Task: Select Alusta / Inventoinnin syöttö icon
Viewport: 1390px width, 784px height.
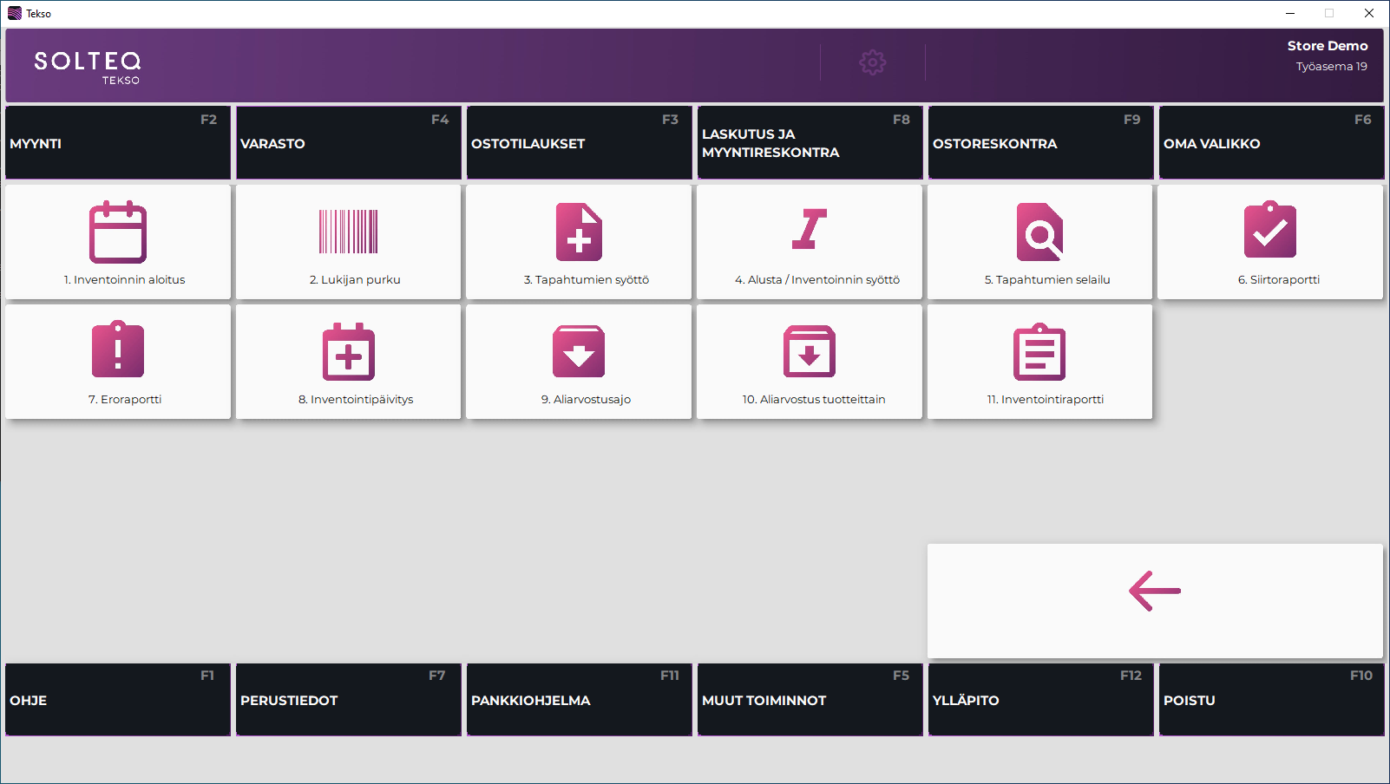Action: (x=809, y=230)
